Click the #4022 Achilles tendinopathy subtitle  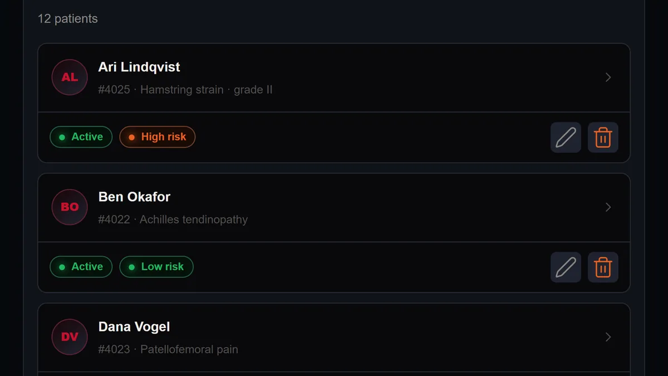click(173, 219)
